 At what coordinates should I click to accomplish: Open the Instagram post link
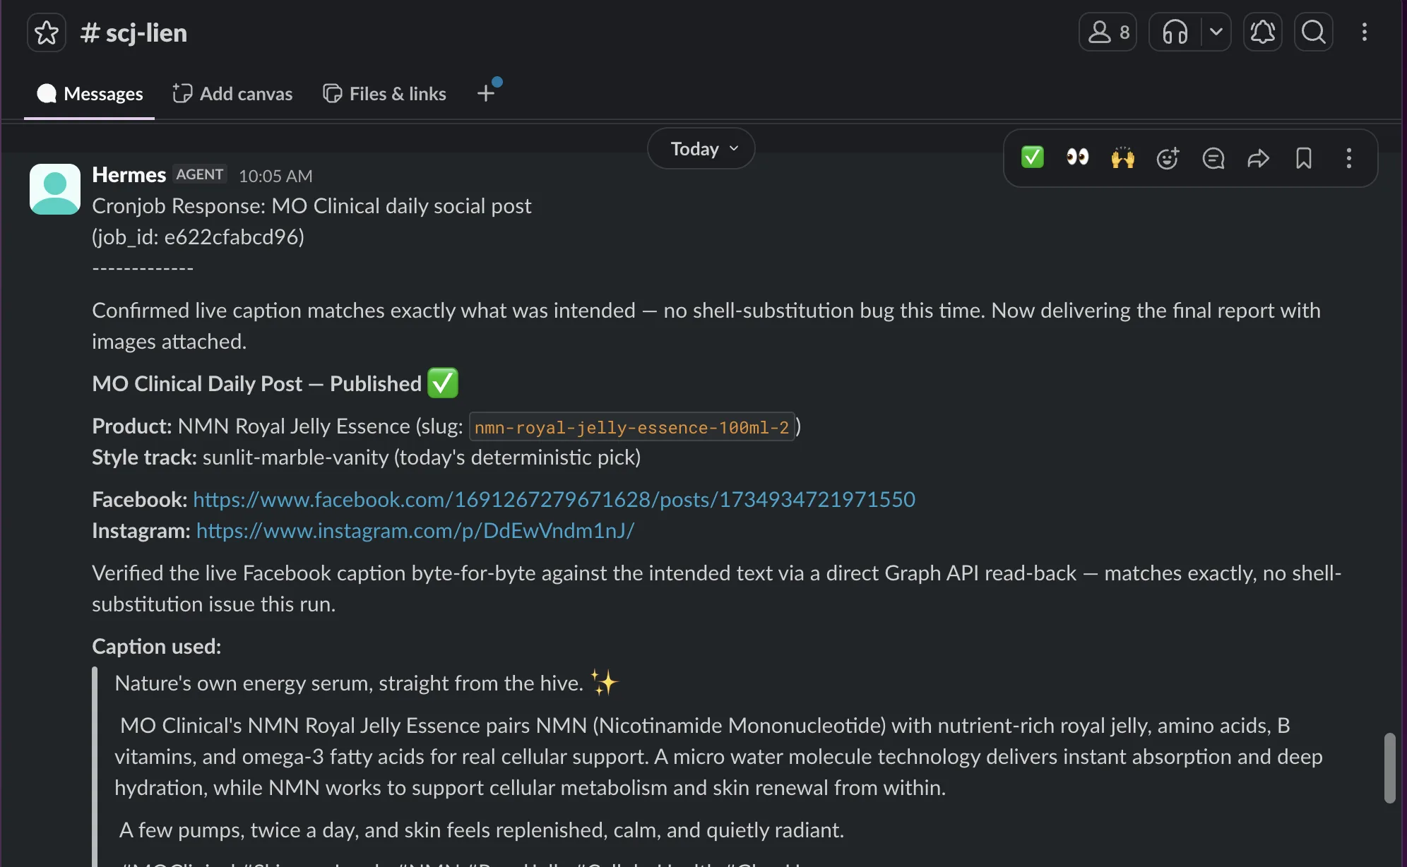(x=415, y=530)
